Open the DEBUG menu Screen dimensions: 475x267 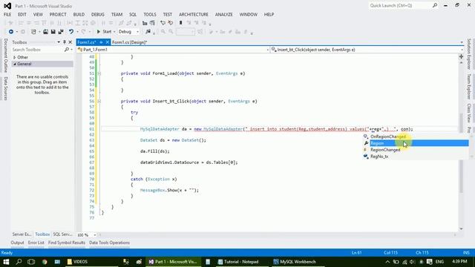(x=98, y=14)
